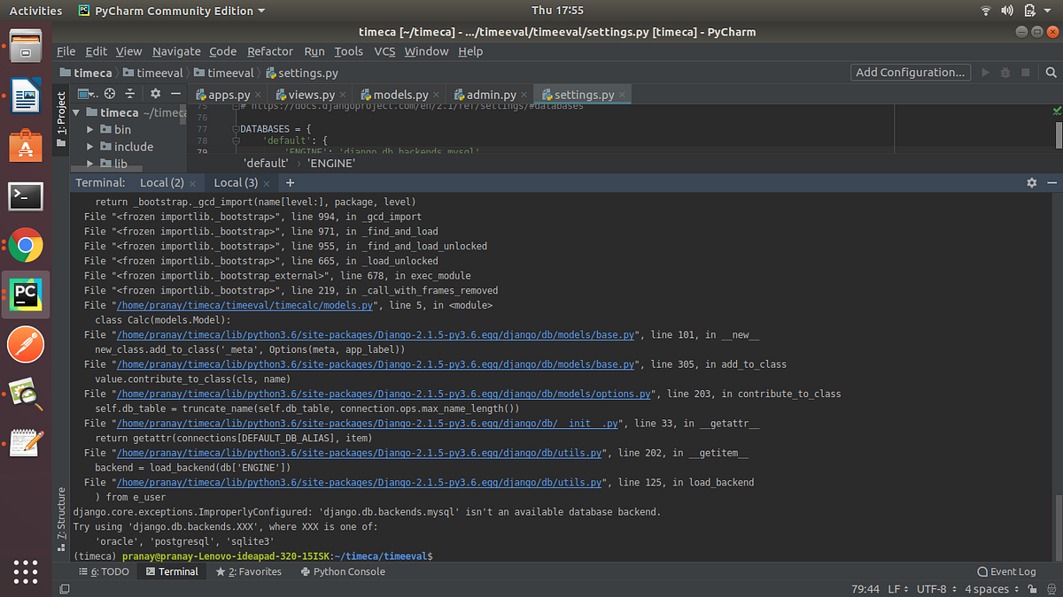This screenshot has width=1063, height=597.
Task: Open the 6: TODO tool window
Action: [x=105, y=571]
